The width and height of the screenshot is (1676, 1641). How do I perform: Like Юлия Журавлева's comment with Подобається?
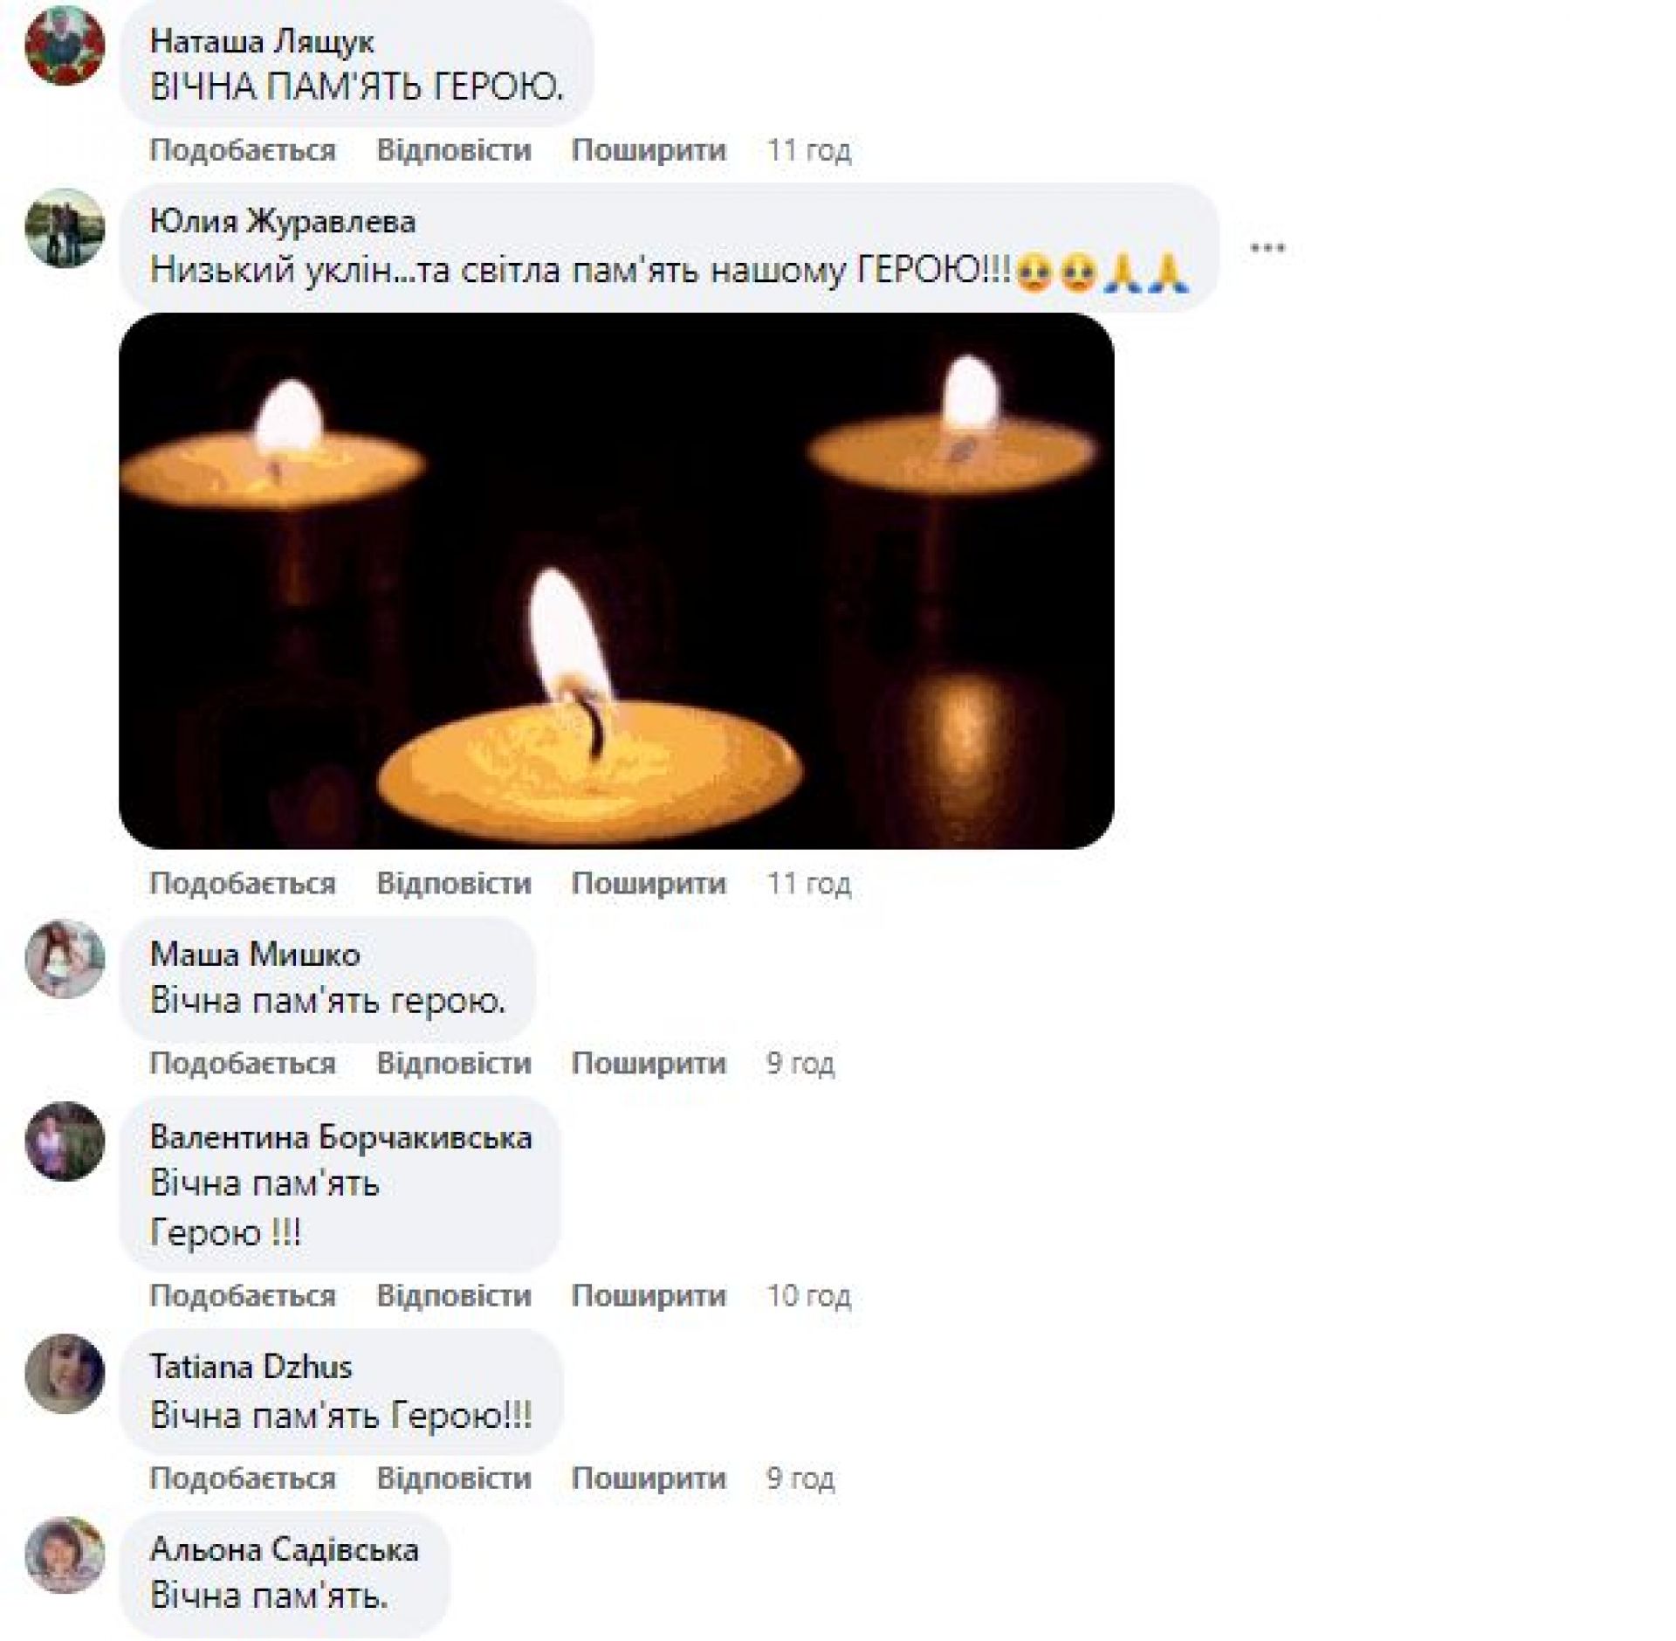[x=243, y=884]
